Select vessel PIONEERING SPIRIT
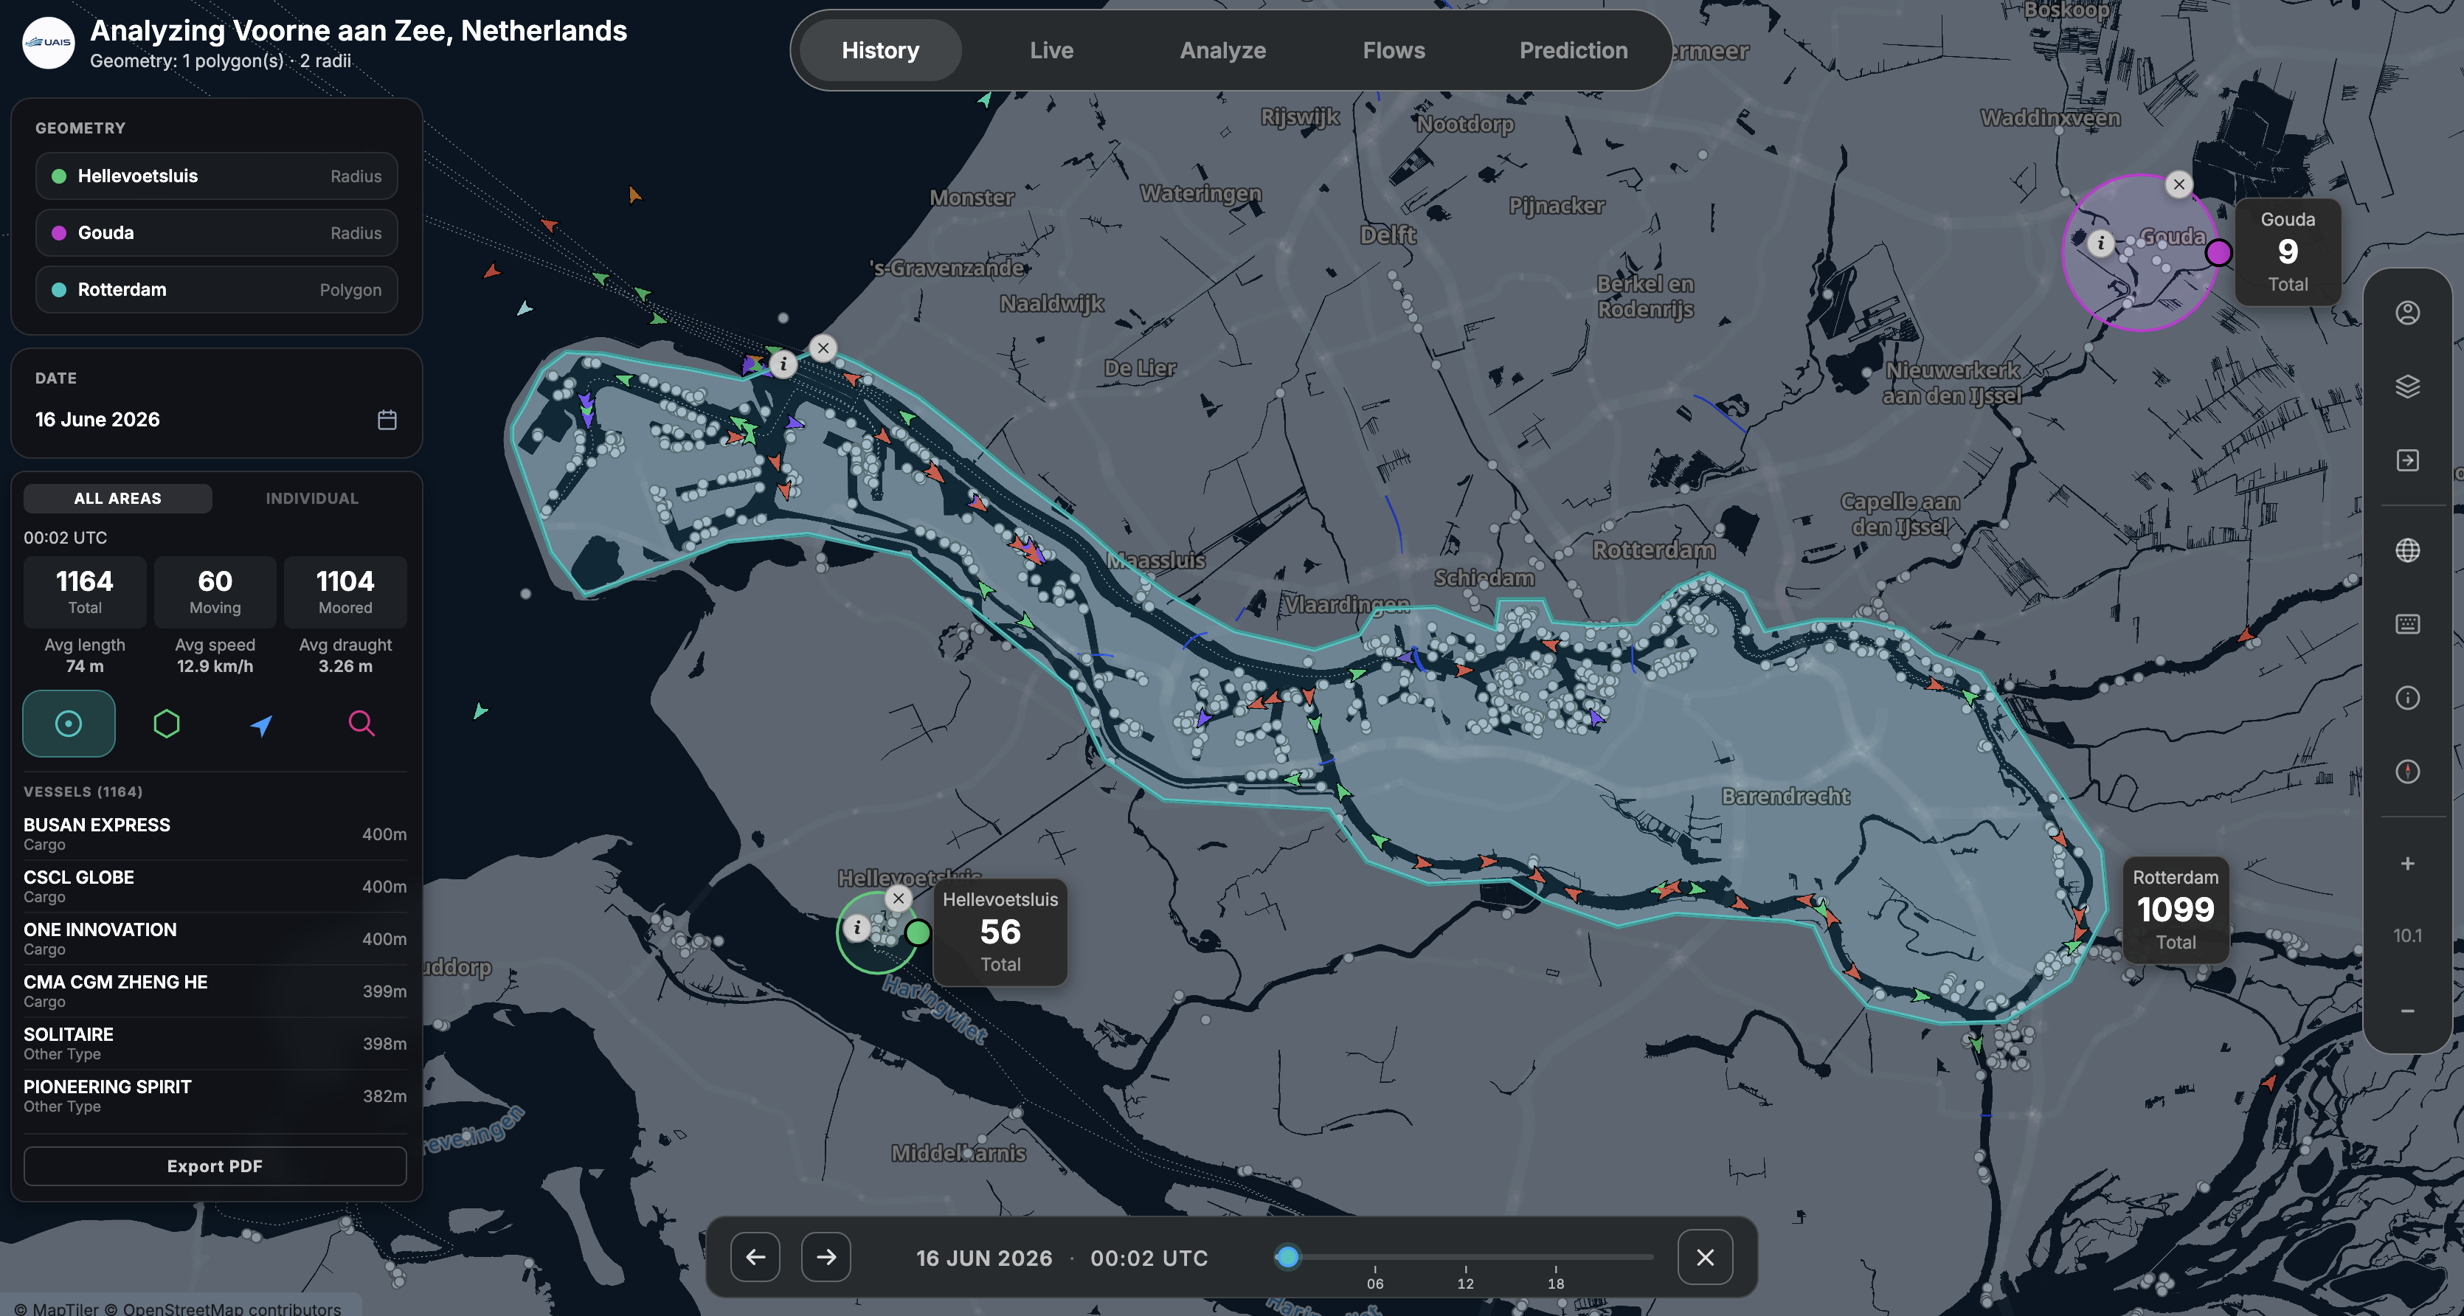 [215, 1096]
